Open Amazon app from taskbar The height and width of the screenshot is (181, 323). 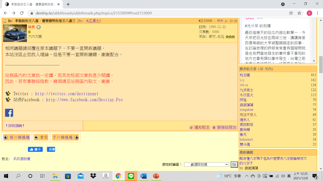pos(106,176)
